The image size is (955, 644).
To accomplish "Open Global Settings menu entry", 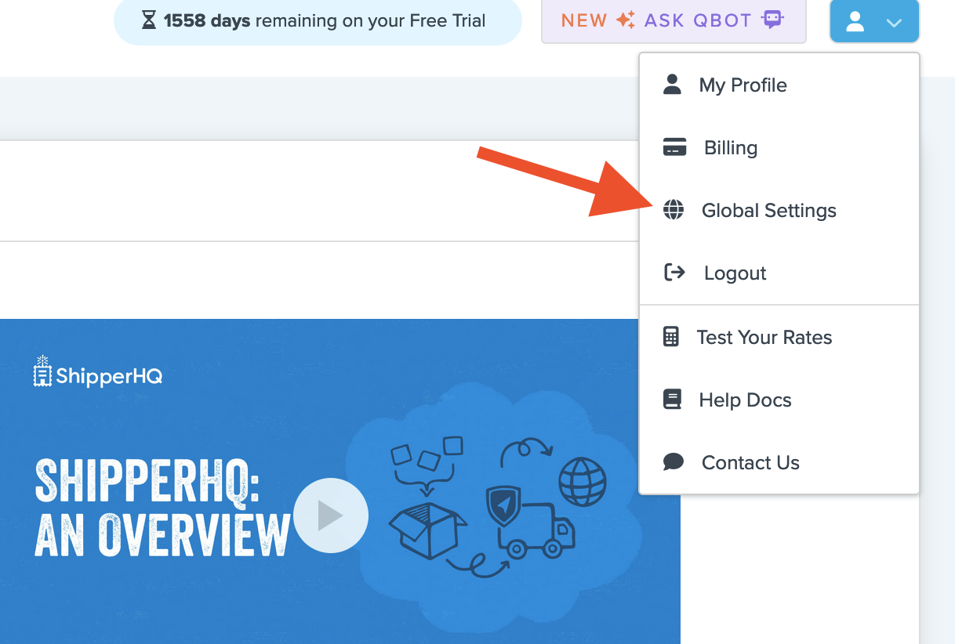I will 768,210.
